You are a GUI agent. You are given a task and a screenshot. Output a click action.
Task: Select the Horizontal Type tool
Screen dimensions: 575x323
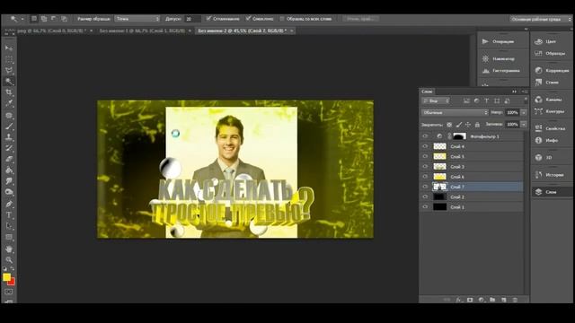coord(9,215)
